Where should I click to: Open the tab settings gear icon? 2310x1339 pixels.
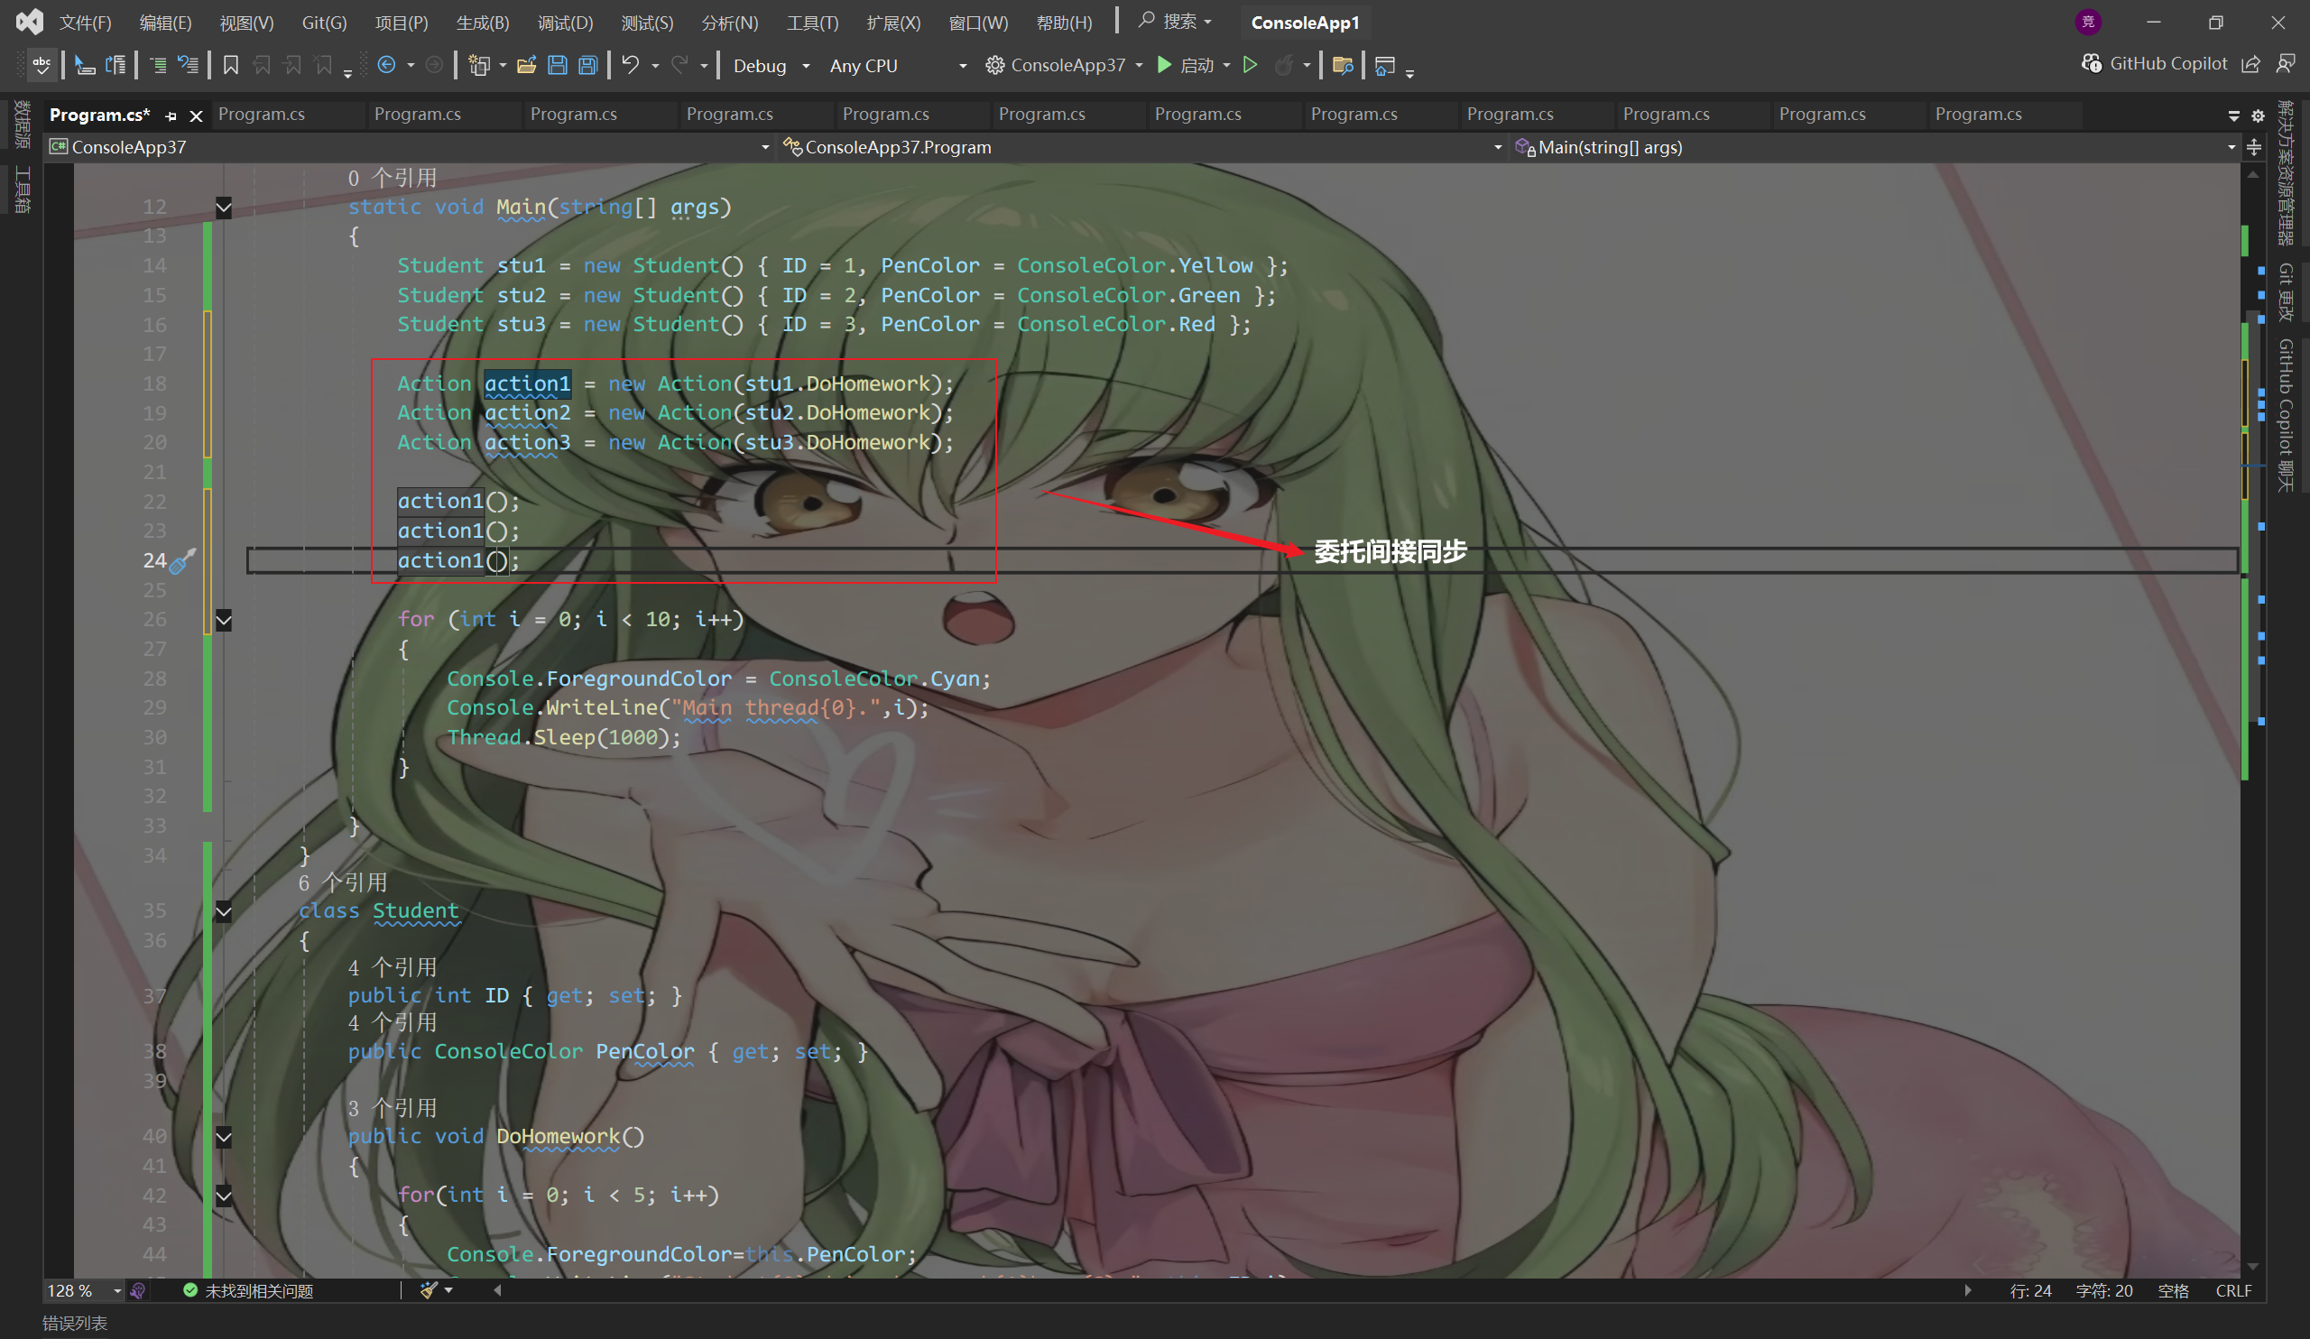(2258, 115)
